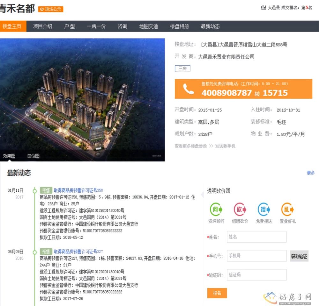The height and width of the screenshot is (306, 319).
Task: Click the 发送到手机 link
Action: pos(225,146)
